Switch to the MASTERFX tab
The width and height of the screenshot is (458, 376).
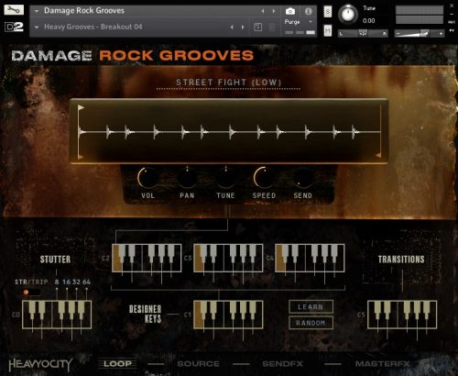(x=383, y=364)
